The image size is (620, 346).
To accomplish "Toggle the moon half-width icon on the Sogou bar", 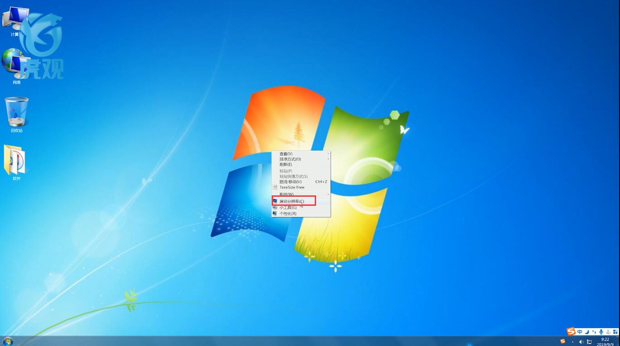I will (587, 332).
